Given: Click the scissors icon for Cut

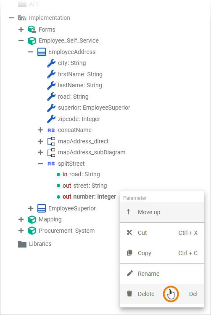Looking at the screenshot, I should pyautogui.click(x=129, y=233).
